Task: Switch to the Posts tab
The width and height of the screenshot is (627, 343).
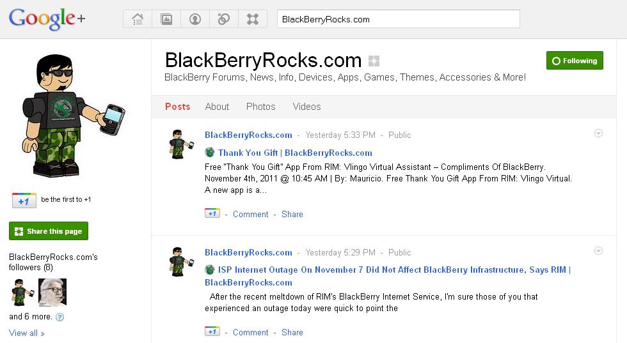Action: click(178, 107)
